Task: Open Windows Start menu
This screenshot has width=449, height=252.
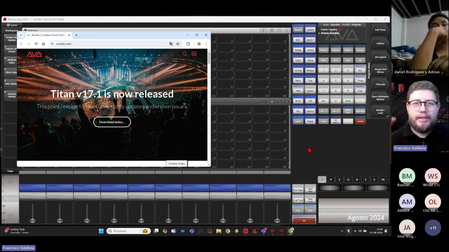Action: (x=101, y=231)
